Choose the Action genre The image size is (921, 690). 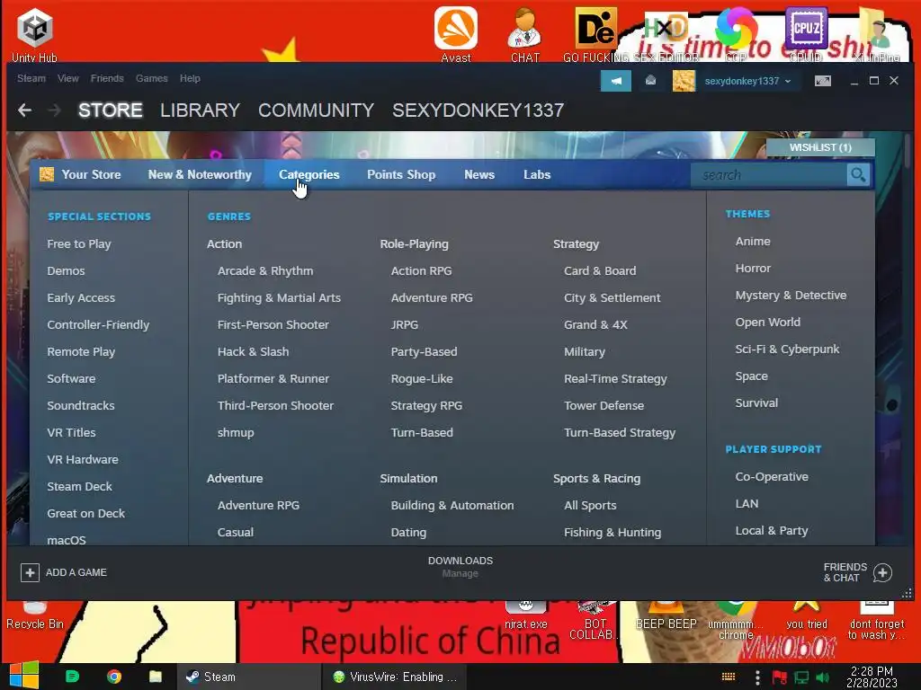click(x=224, y=243)
